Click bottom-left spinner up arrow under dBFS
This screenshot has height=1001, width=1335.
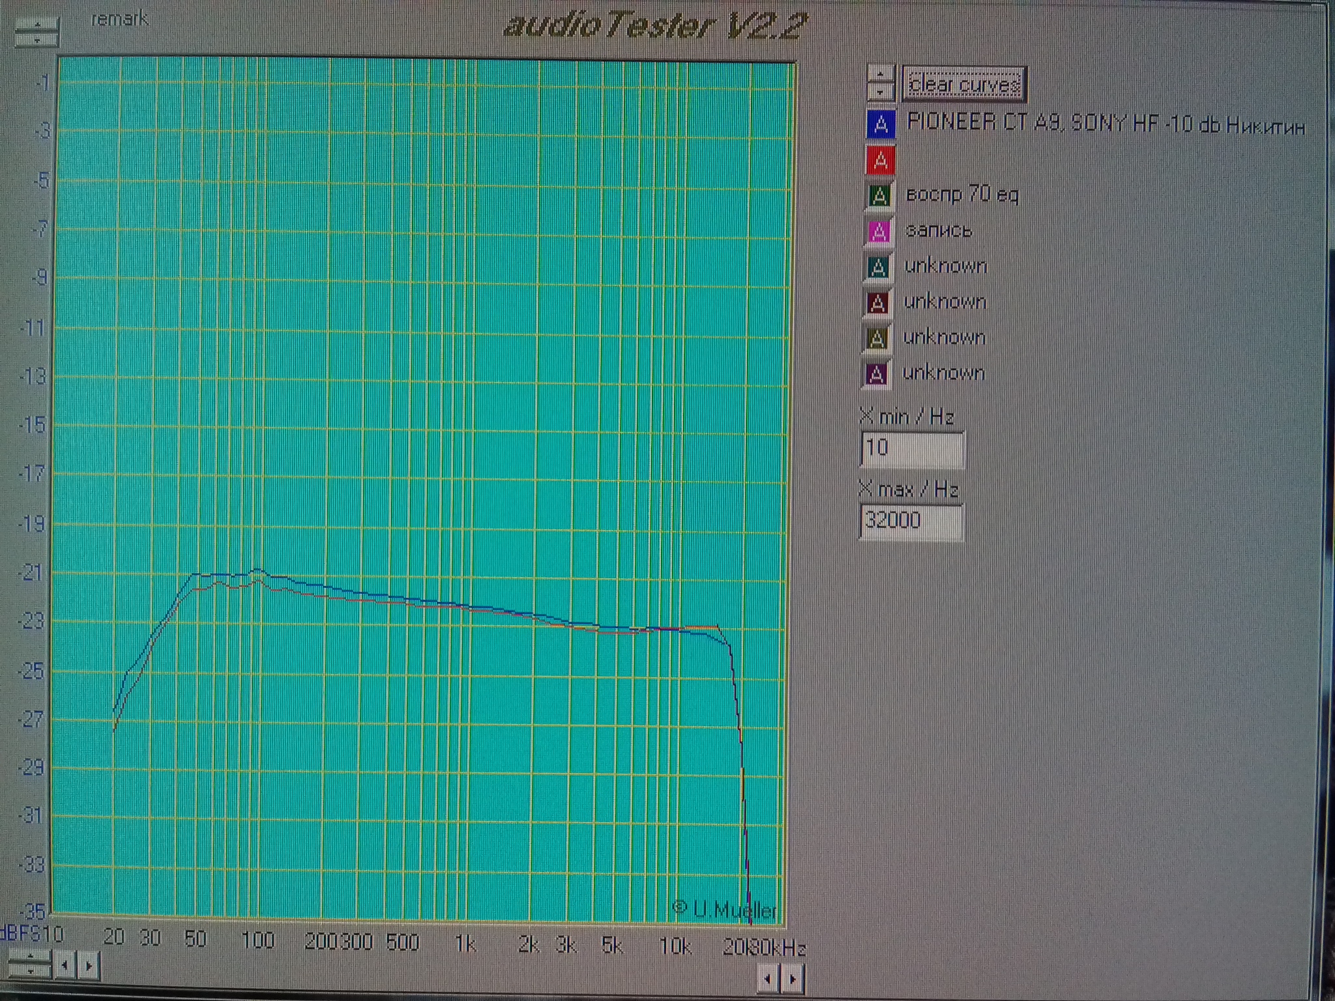pos(30,957)
